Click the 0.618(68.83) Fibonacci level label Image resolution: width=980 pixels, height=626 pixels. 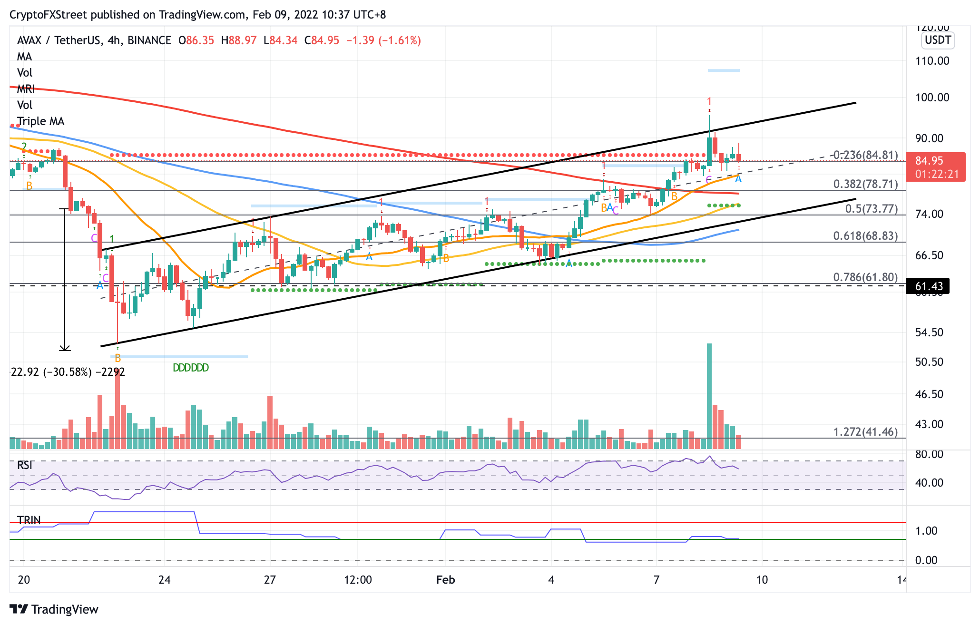click(x=865, y=236)
